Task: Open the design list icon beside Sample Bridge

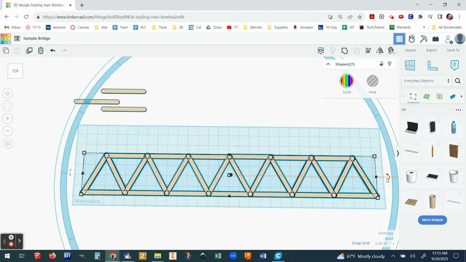Action: click(x=17, y=39)
